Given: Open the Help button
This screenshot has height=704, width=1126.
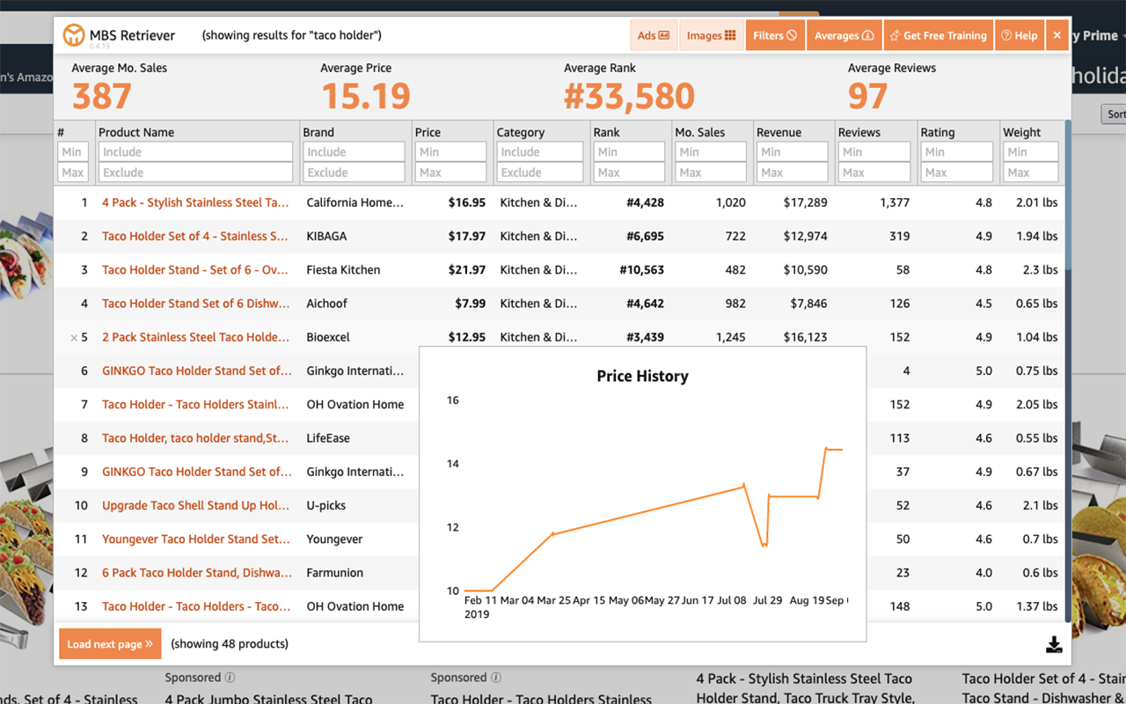Looking at the screenshot, I should (1020, 35).
